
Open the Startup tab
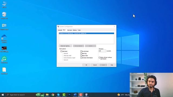pyautogui.click(x=75, y=30)
